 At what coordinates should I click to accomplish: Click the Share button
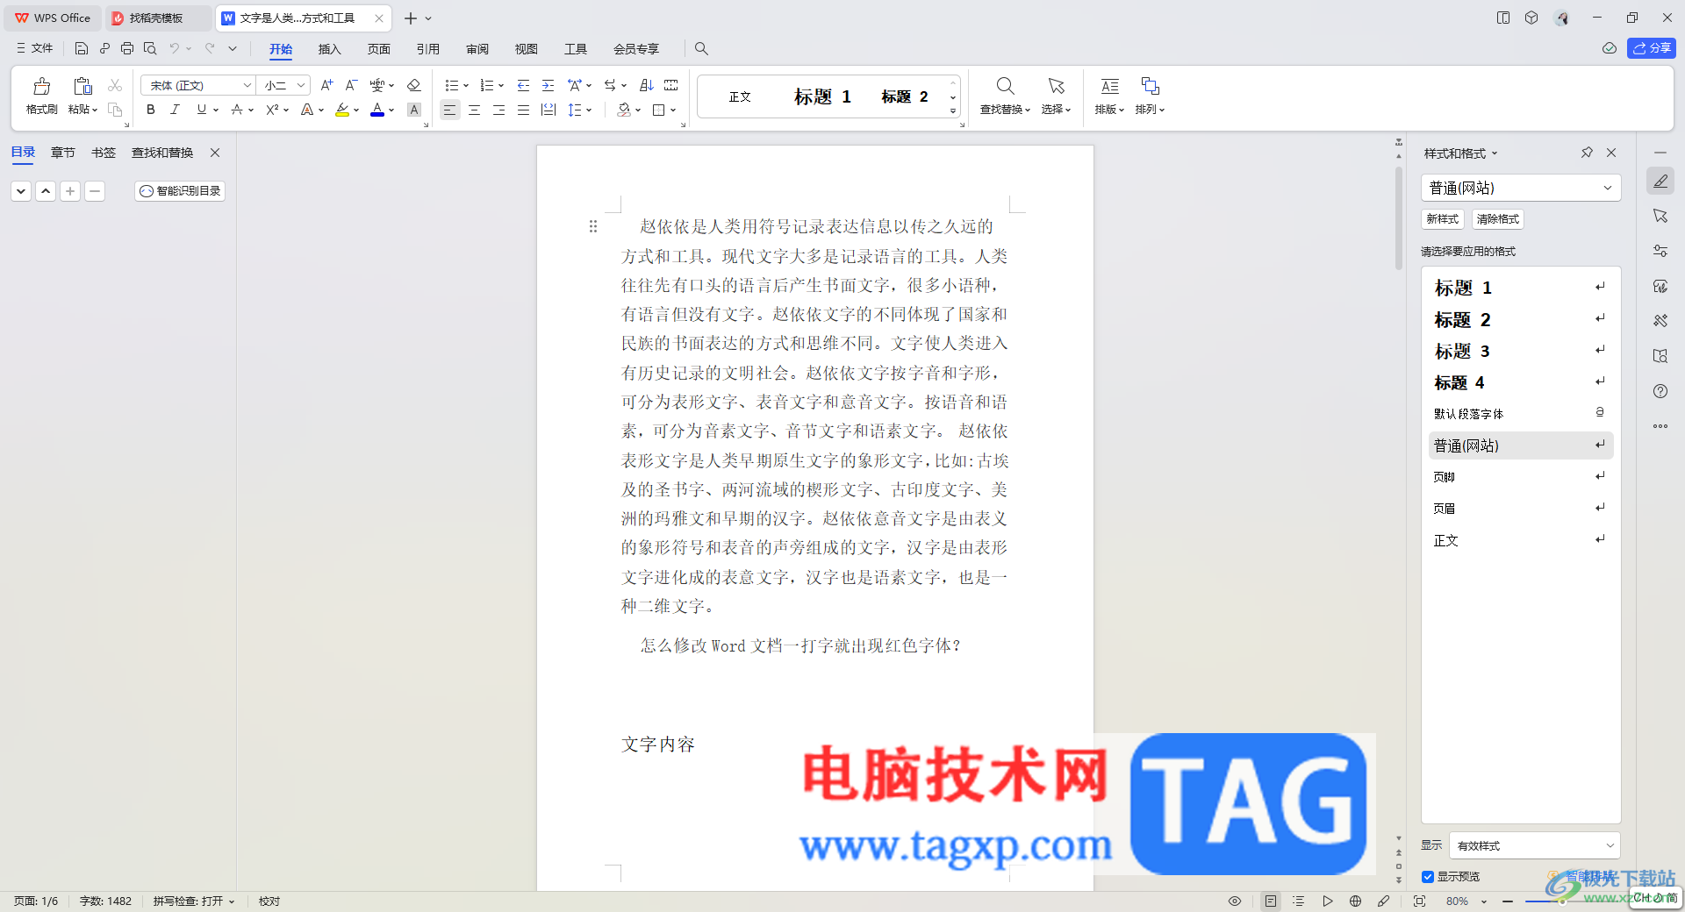click(1651, 48)
